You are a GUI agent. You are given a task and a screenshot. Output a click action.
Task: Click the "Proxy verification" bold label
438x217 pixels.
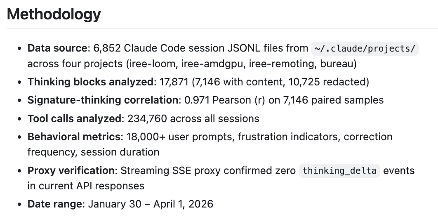click(x=72, y=170)
